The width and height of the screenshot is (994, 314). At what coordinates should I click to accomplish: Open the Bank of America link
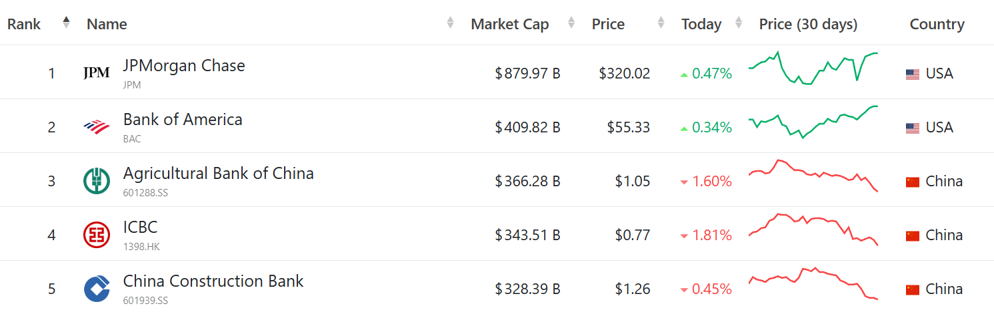click(x=183, y=120)
